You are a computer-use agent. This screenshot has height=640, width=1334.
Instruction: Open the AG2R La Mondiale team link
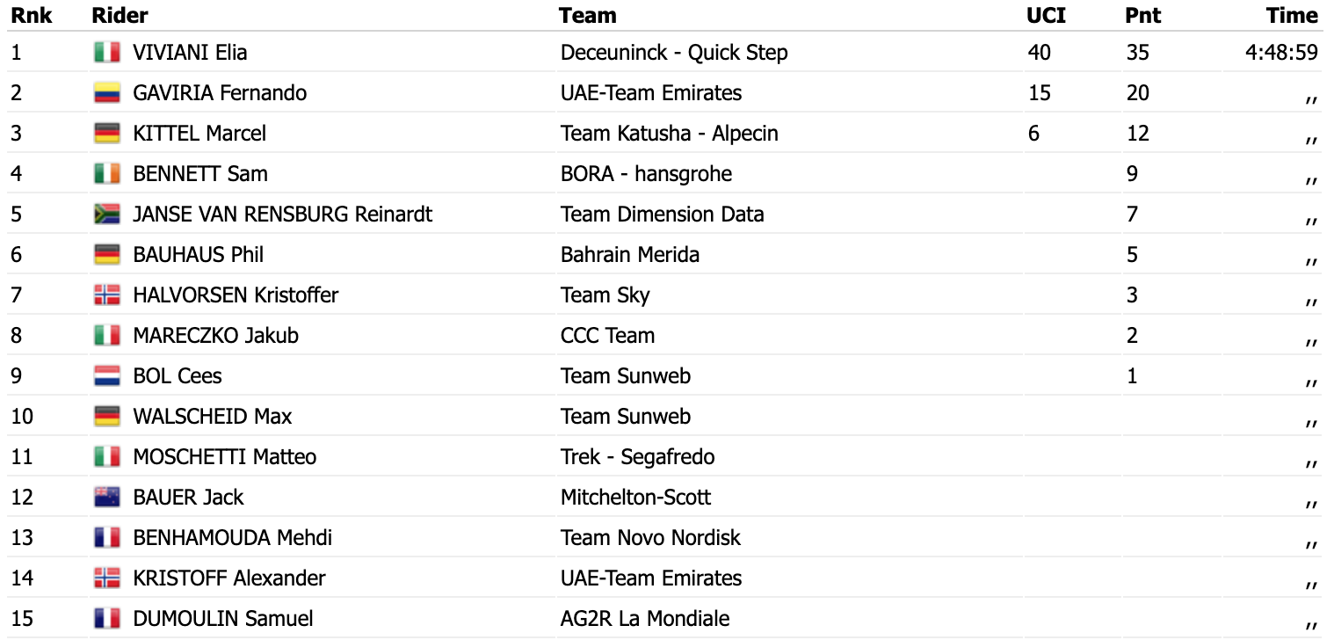point(645,619)
